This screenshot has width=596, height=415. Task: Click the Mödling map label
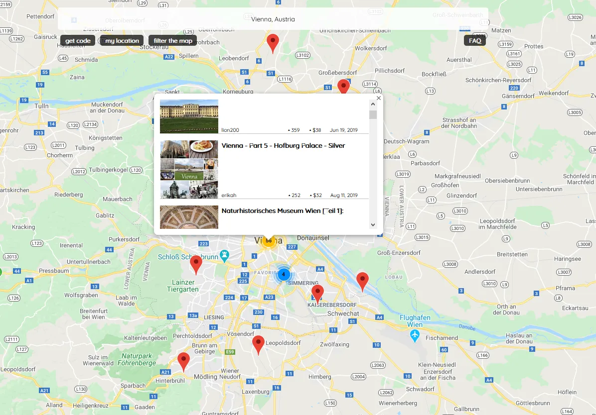click(x=205, y=377)
